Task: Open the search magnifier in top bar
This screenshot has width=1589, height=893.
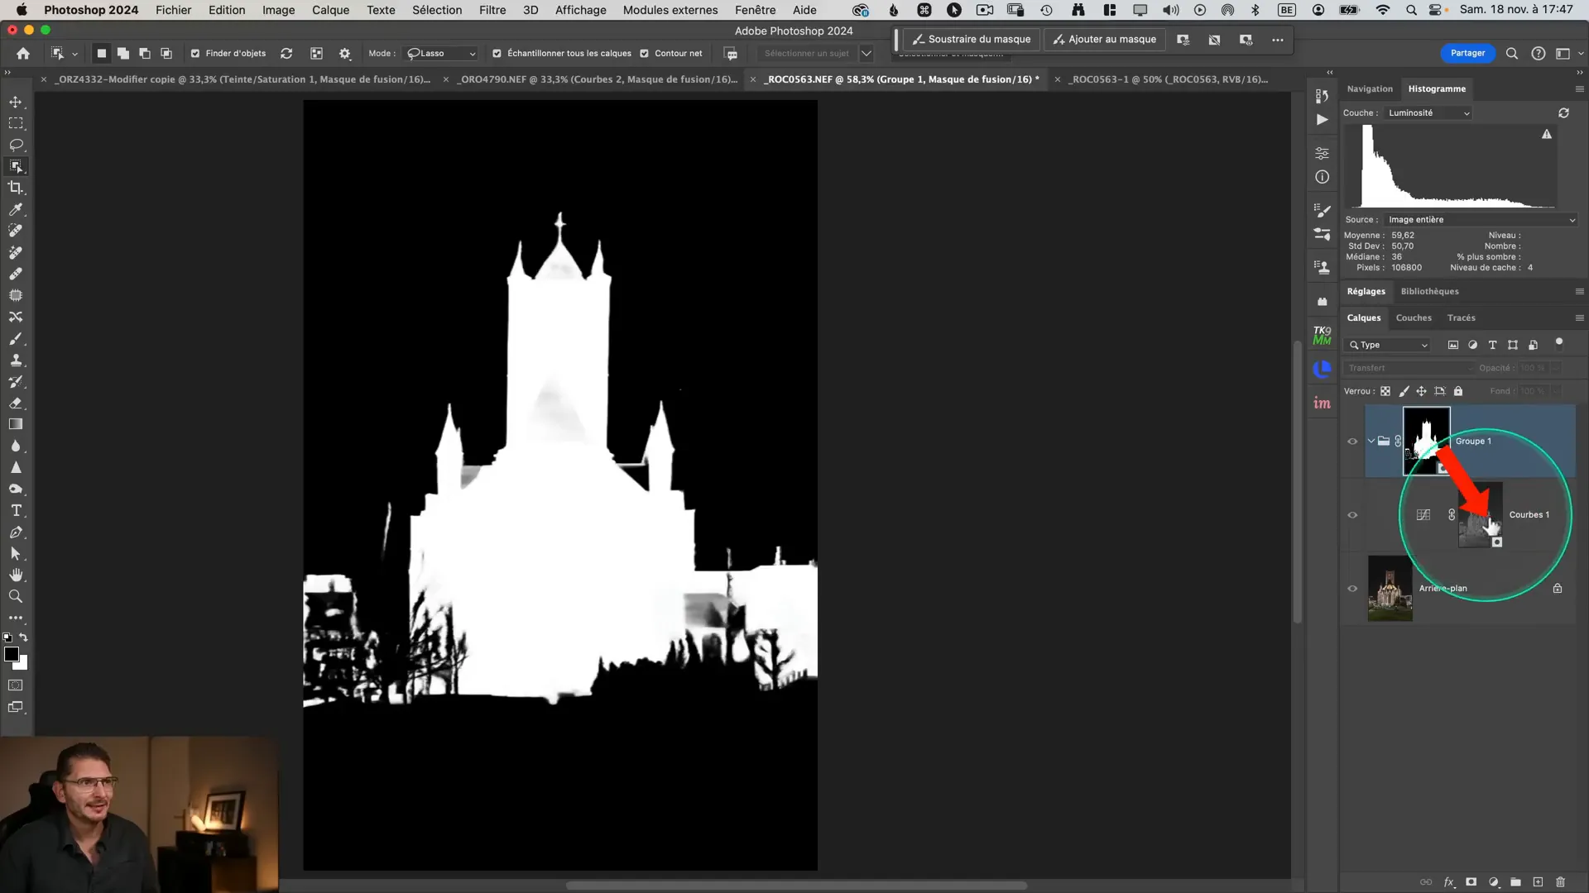Action: (1511, 53)
